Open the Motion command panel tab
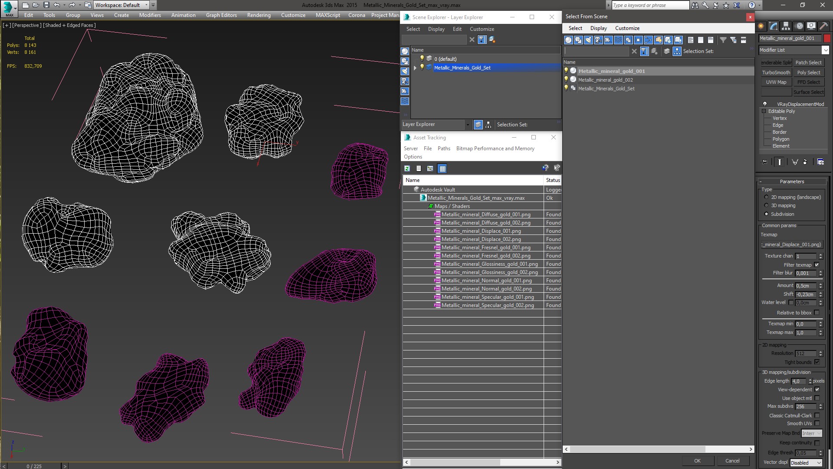 (x=799, y=26)
